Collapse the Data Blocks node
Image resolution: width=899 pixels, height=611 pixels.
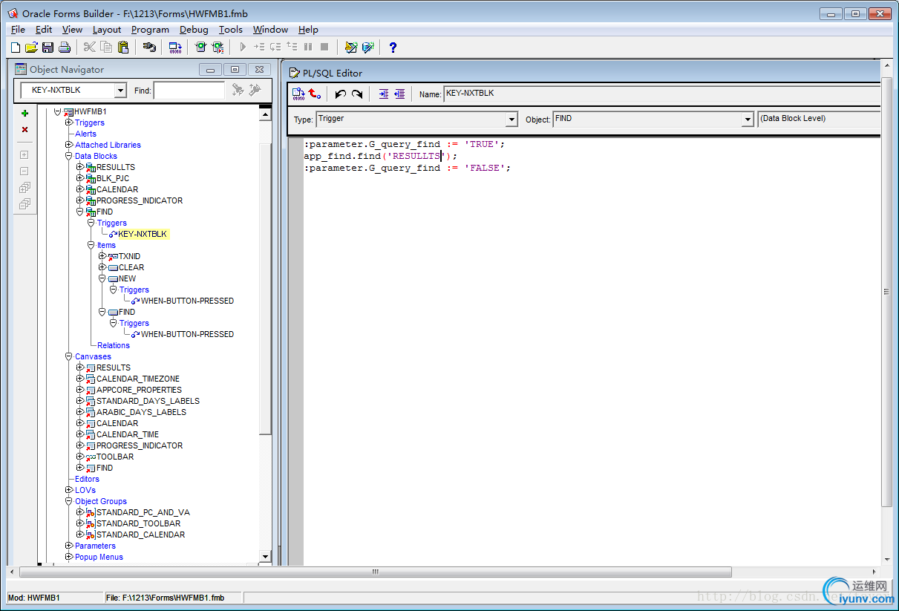pyautogui.click(x=69, y=156)
